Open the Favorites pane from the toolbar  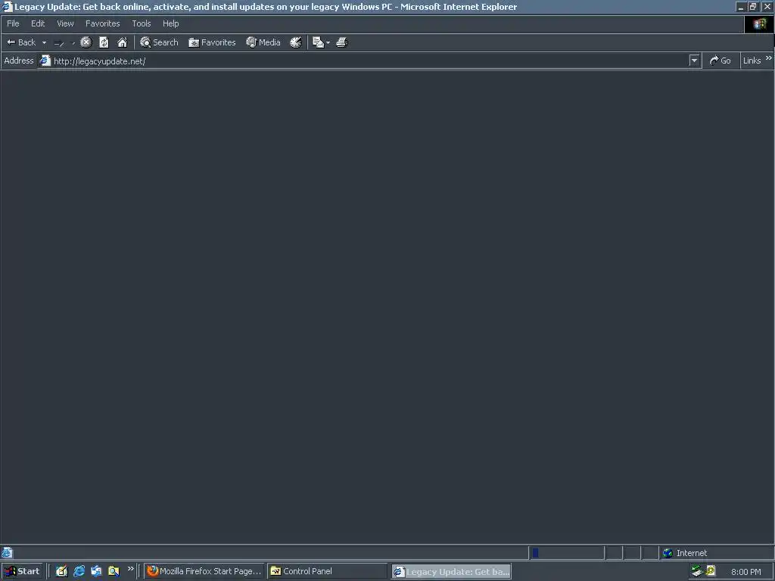pyautogui.click(x=212, y=42)
